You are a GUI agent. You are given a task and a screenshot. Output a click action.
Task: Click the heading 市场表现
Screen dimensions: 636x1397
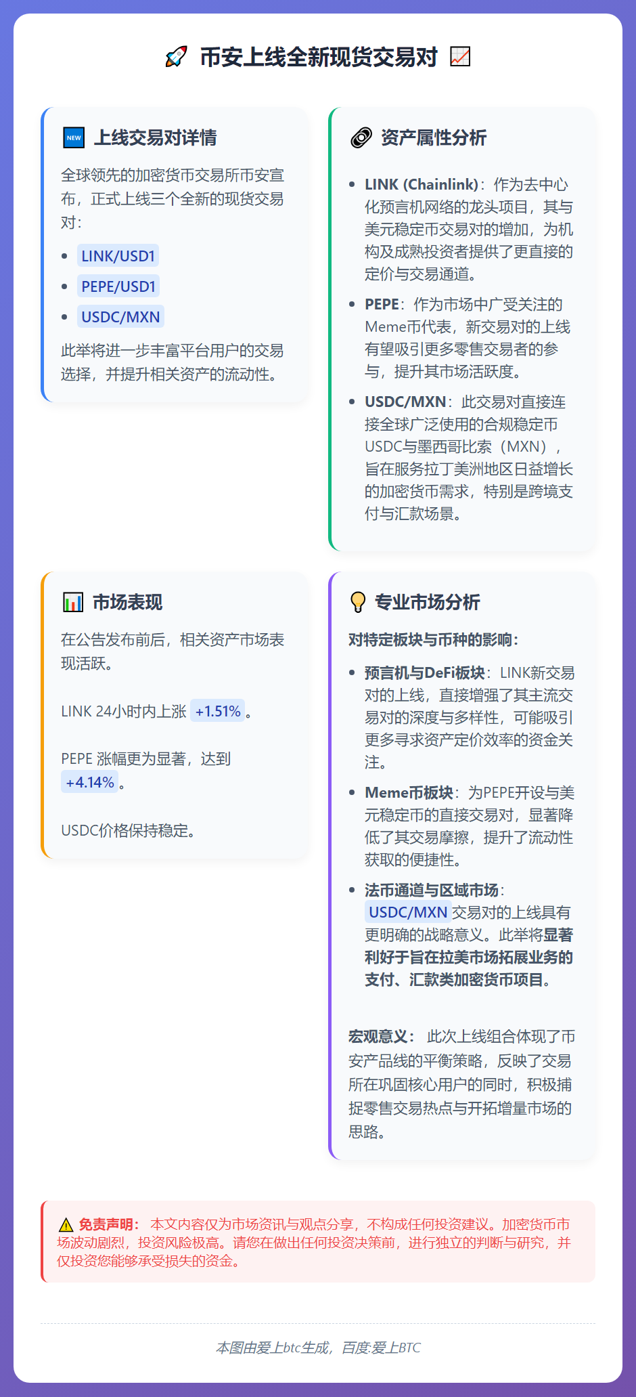point(127,602)
